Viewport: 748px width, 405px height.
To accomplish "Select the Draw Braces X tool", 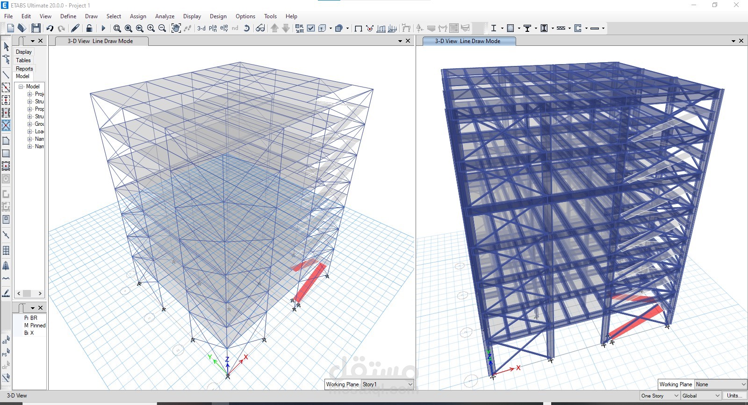I will pyautogui.click(x=6, y=125).
